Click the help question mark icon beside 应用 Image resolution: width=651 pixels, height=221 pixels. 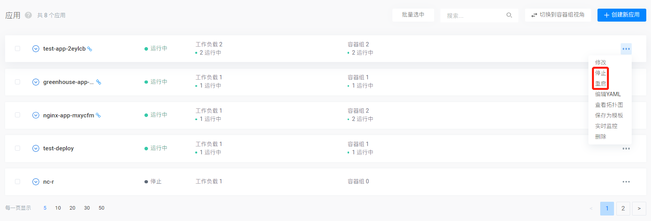click(x=28, y=15)
